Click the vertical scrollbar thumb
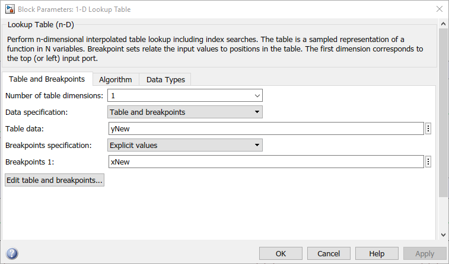Image resolution: width=449 pixels, height=264 pixels. click(444, 112)
